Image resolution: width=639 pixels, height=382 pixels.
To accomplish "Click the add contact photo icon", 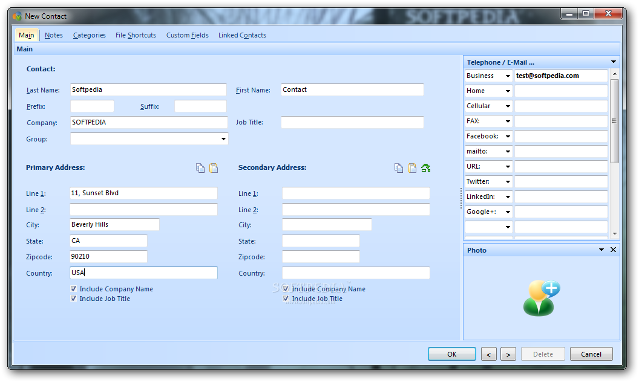I will tap(541, 298).
